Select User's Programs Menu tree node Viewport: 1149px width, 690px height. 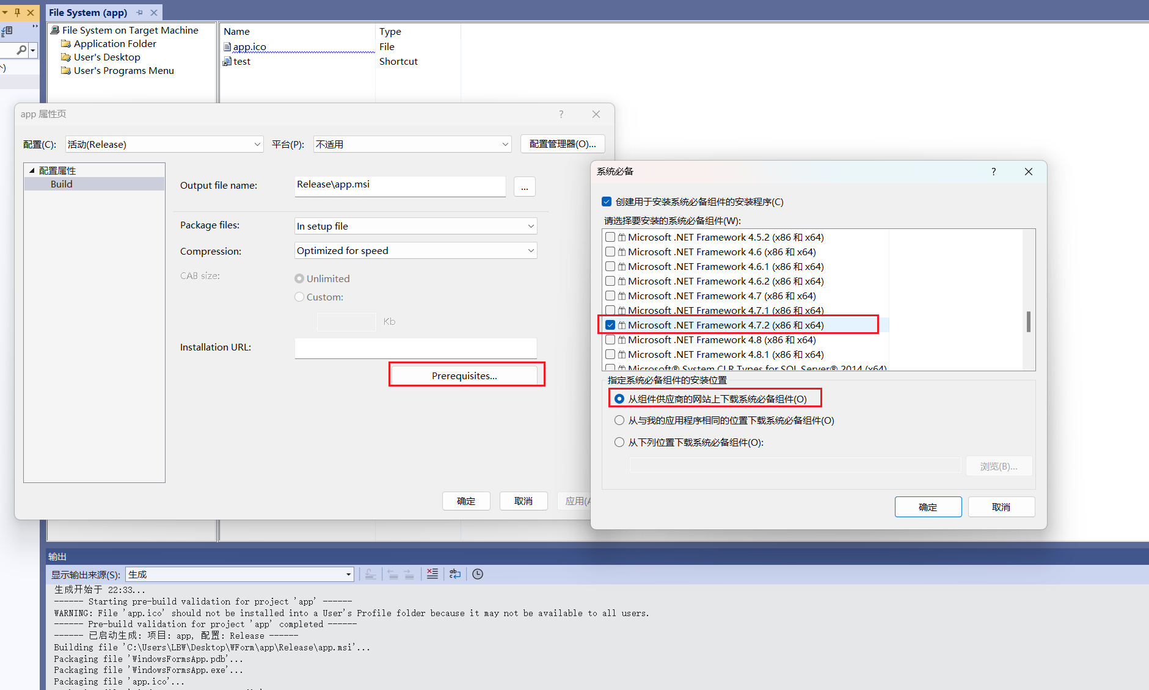(124, 70)
